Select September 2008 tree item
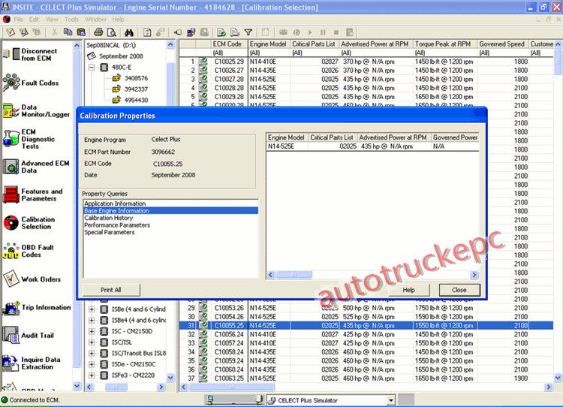 coord(121,56)
